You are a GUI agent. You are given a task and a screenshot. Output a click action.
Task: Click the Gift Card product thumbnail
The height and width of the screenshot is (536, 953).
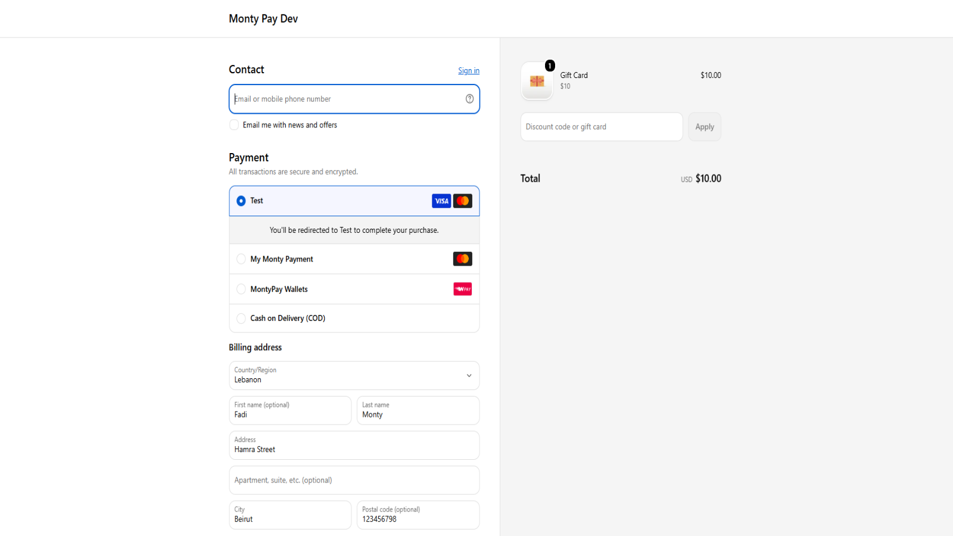(x=537, y=81)
